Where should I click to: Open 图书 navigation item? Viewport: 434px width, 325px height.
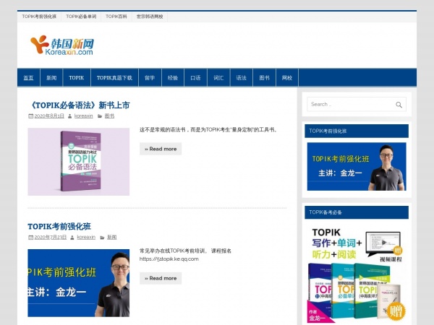click(x=264, y=78)
